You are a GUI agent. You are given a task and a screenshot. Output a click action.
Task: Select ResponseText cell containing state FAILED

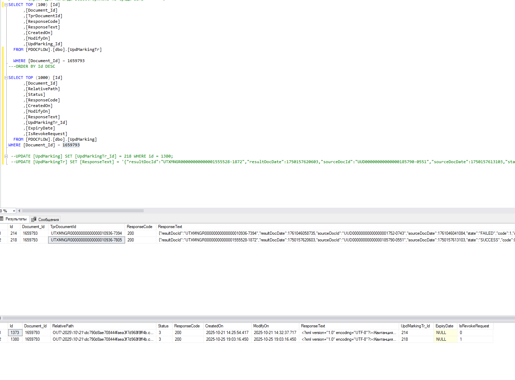pos(335,233)
